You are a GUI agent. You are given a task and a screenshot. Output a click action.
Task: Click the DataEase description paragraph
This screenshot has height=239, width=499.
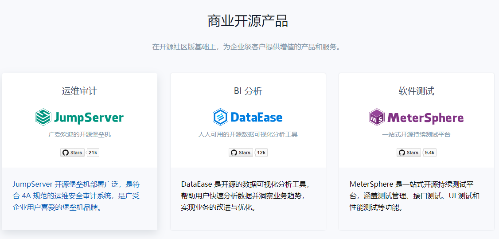tap(245, 196)
